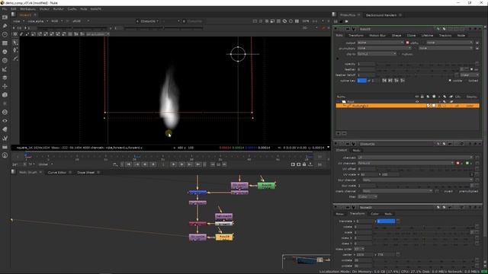Open the IDistort channels dropdown

pos(415,158)
